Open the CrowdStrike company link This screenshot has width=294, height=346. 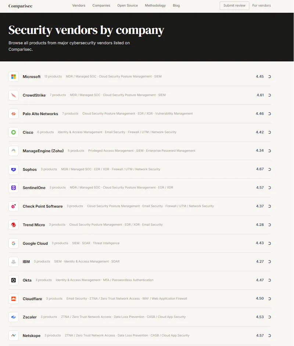(34, 95)
